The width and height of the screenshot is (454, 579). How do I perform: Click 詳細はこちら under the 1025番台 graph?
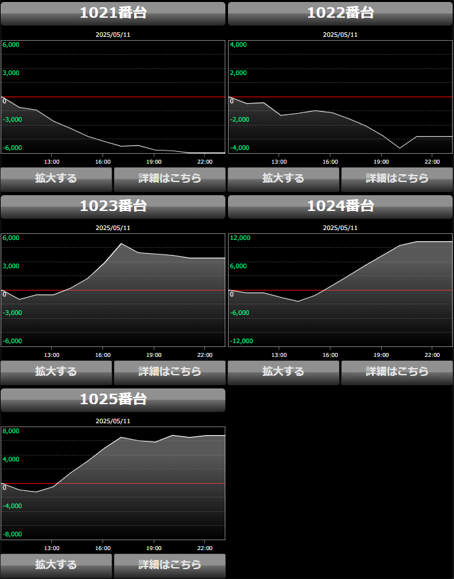point(170,565)
